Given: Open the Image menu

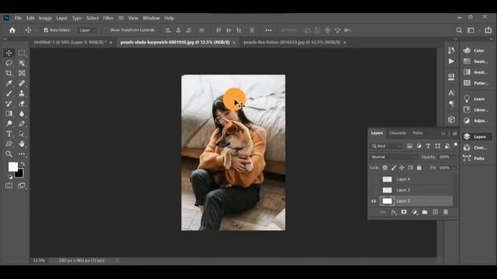Looking at the screenshot, I should [45, 18].
